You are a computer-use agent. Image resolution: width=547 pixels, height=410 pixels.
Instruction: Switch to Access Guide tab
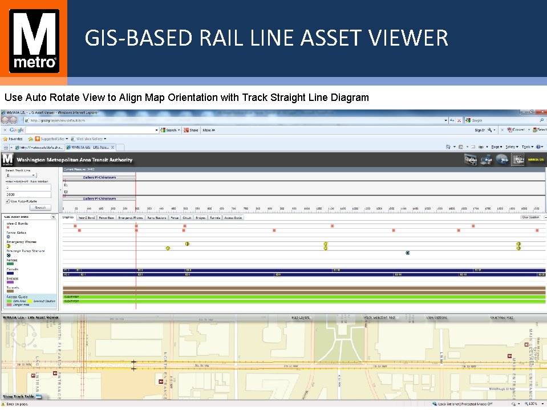[233, 218]
